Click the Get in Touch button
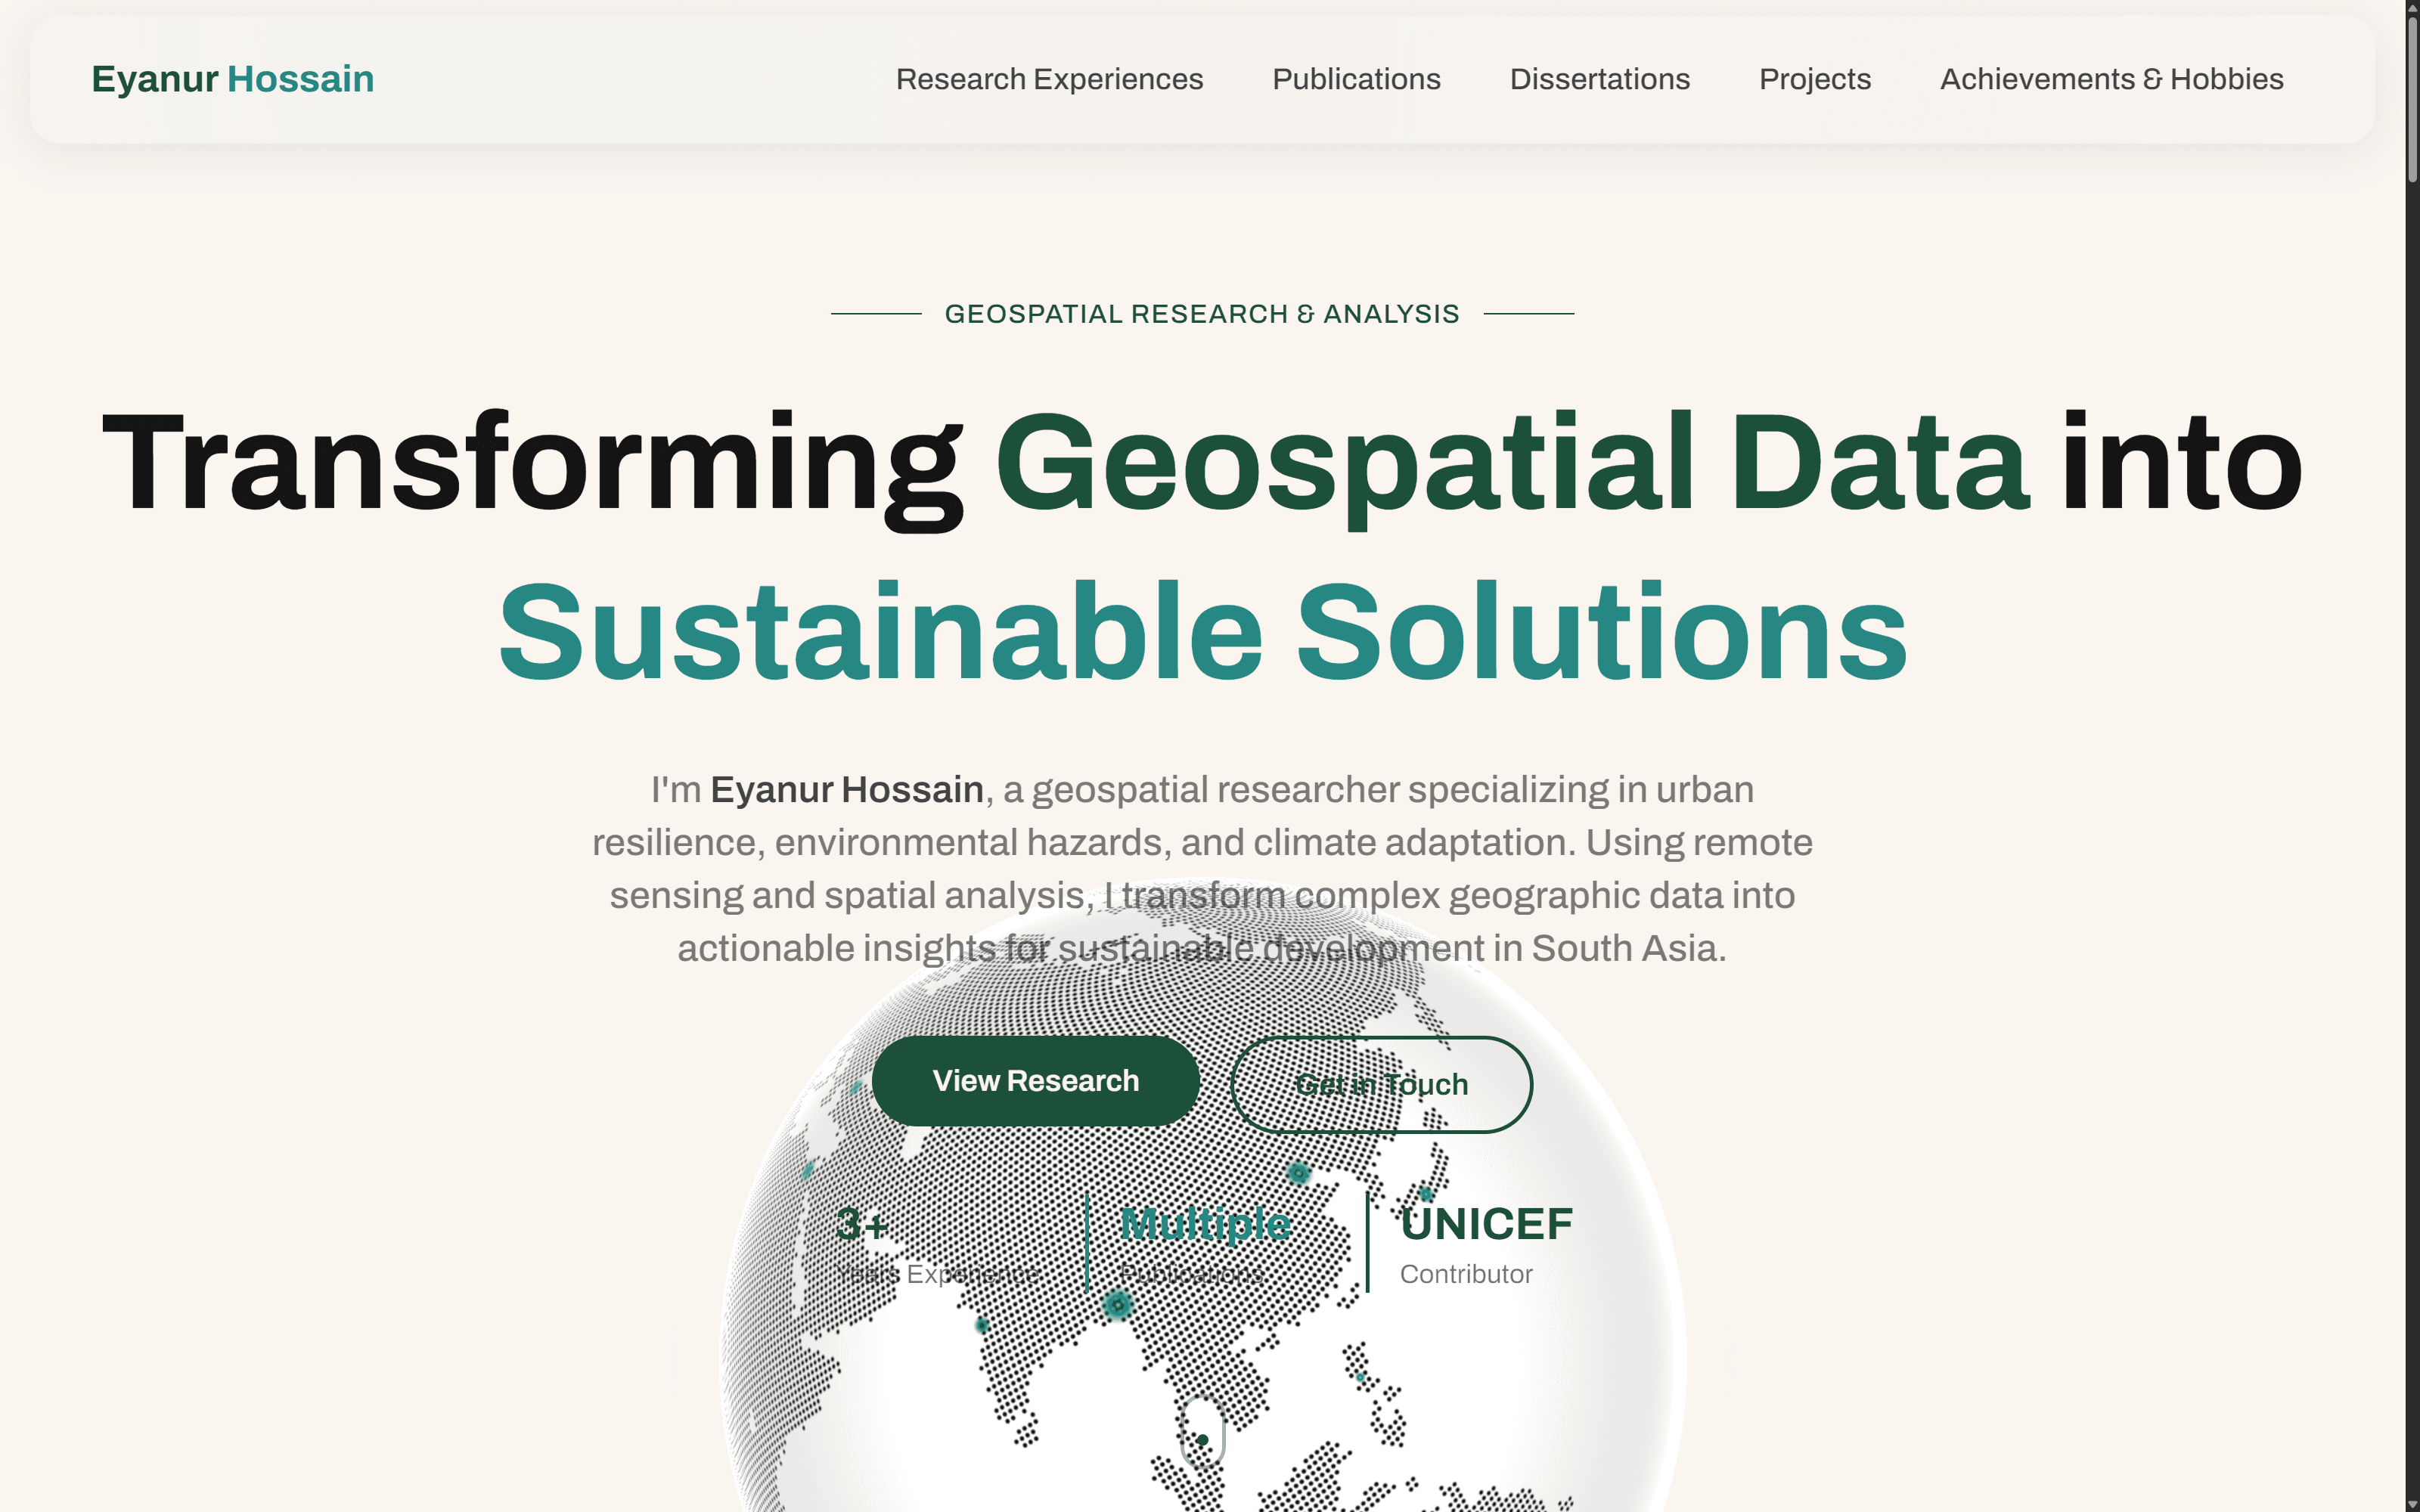 pyautogui.click(x=1381, y=1084)
